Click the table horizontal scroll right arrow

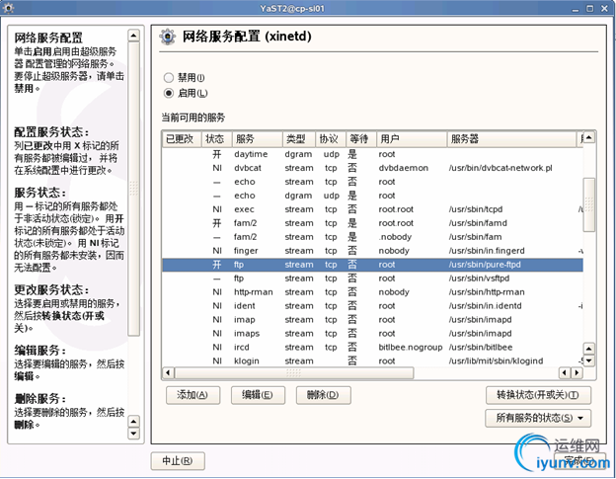point(577,372)
